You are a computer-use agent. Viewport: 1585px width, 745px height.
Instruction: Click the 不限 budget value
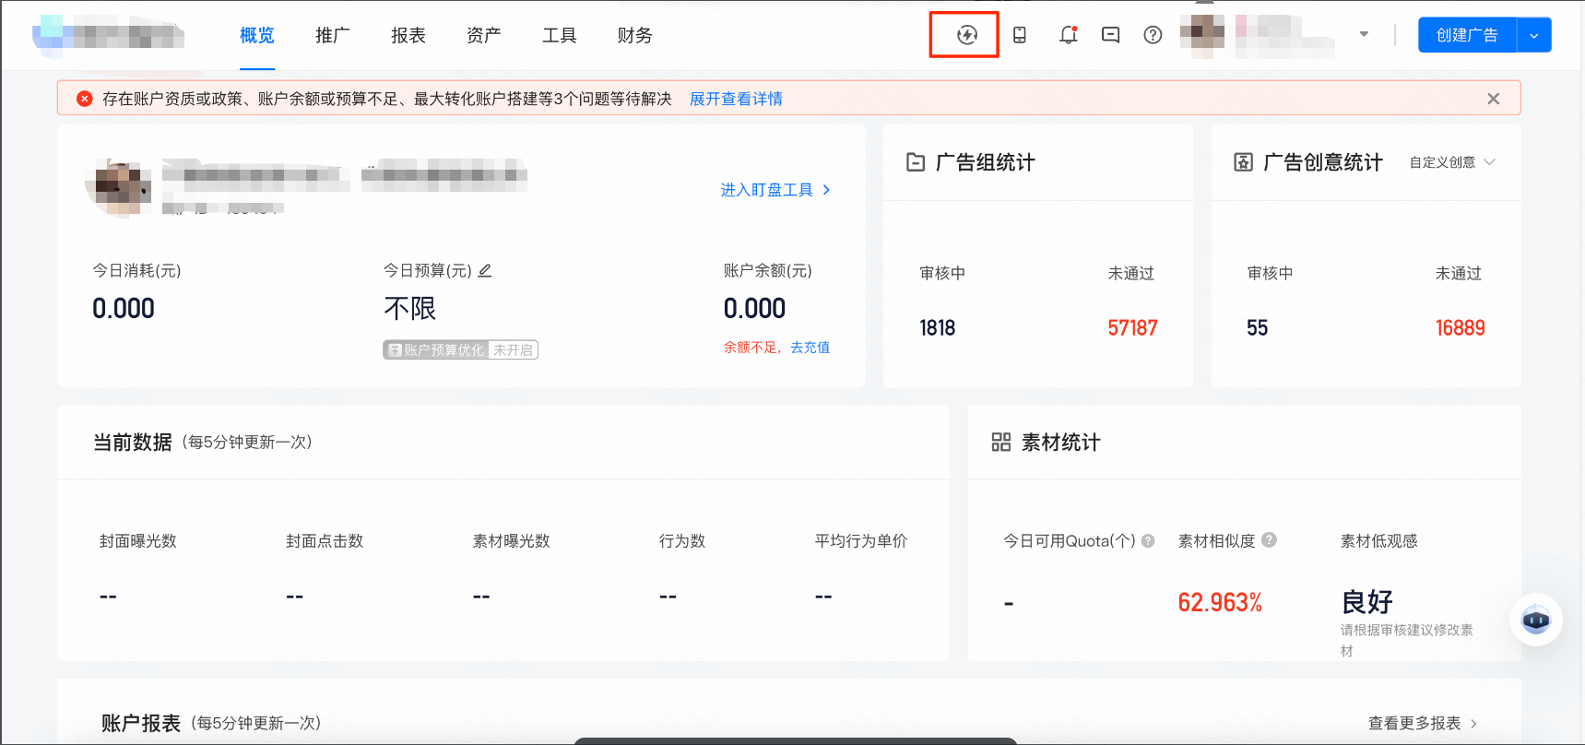(x=409, y=309)
